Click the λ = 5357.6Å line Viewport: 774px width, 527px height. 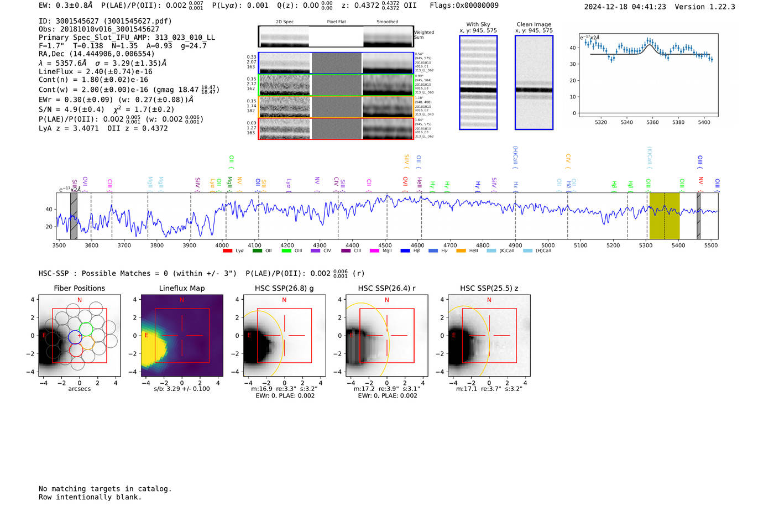pos(102,63)
